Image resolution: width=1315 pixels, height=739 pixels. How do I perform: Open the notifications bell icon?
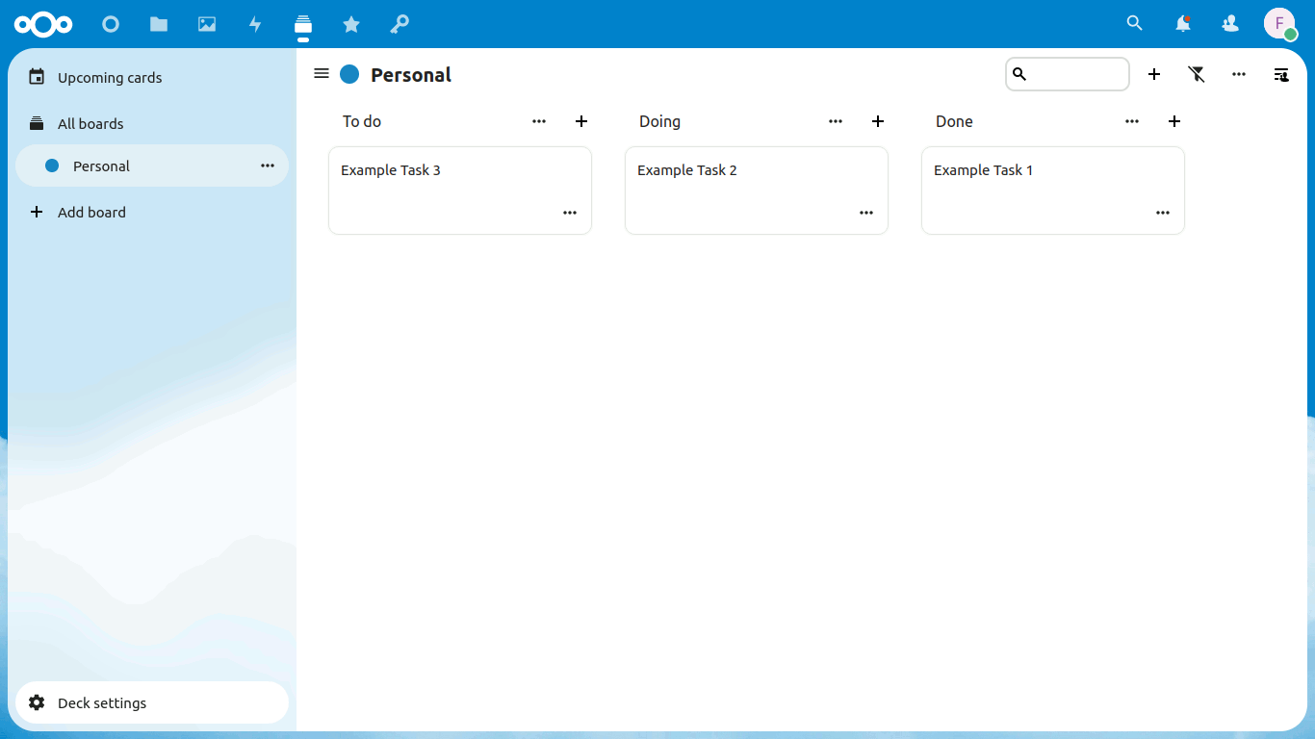coord(1183,24)
